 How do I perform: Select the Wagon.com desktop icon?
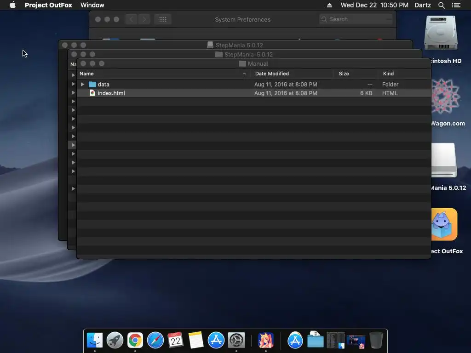tap(446, 96)
